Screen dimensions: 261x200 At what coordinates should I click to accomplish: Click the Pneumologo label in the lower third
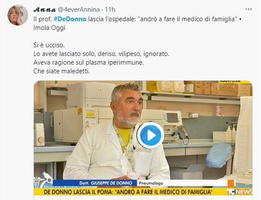click(x=151, y=183)
